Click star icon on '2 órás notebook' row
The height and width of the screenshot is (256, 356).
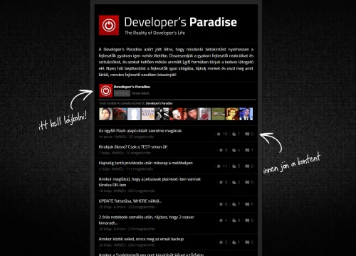click(x=221, y=220)
